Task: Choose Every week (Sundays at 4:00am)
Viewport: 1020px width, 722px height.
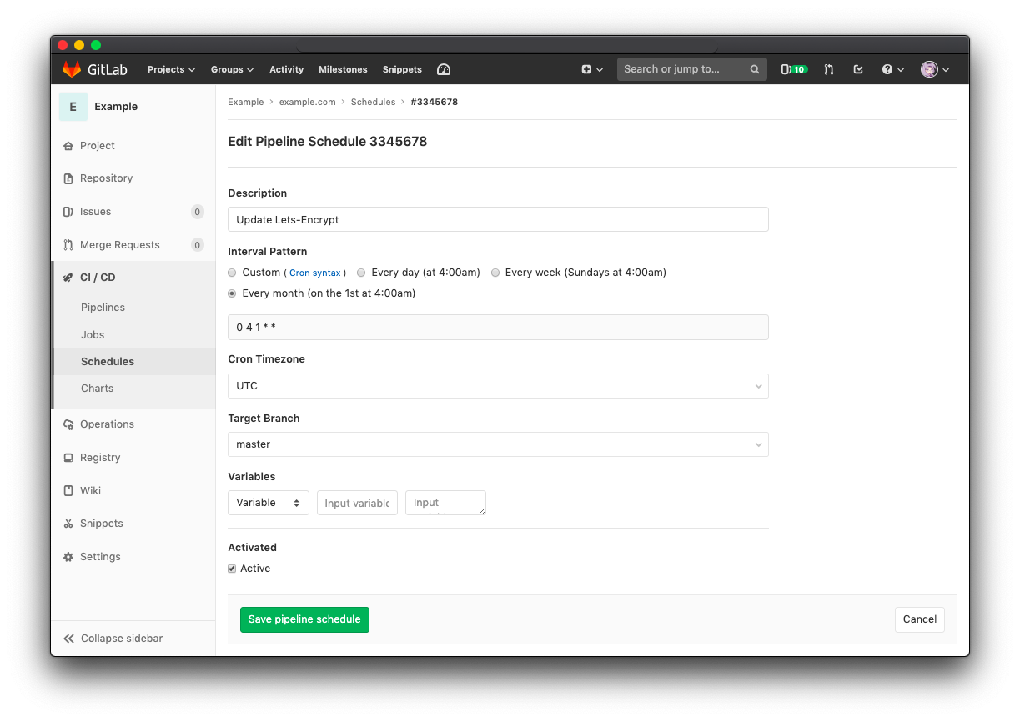Action: pos(495,273)
